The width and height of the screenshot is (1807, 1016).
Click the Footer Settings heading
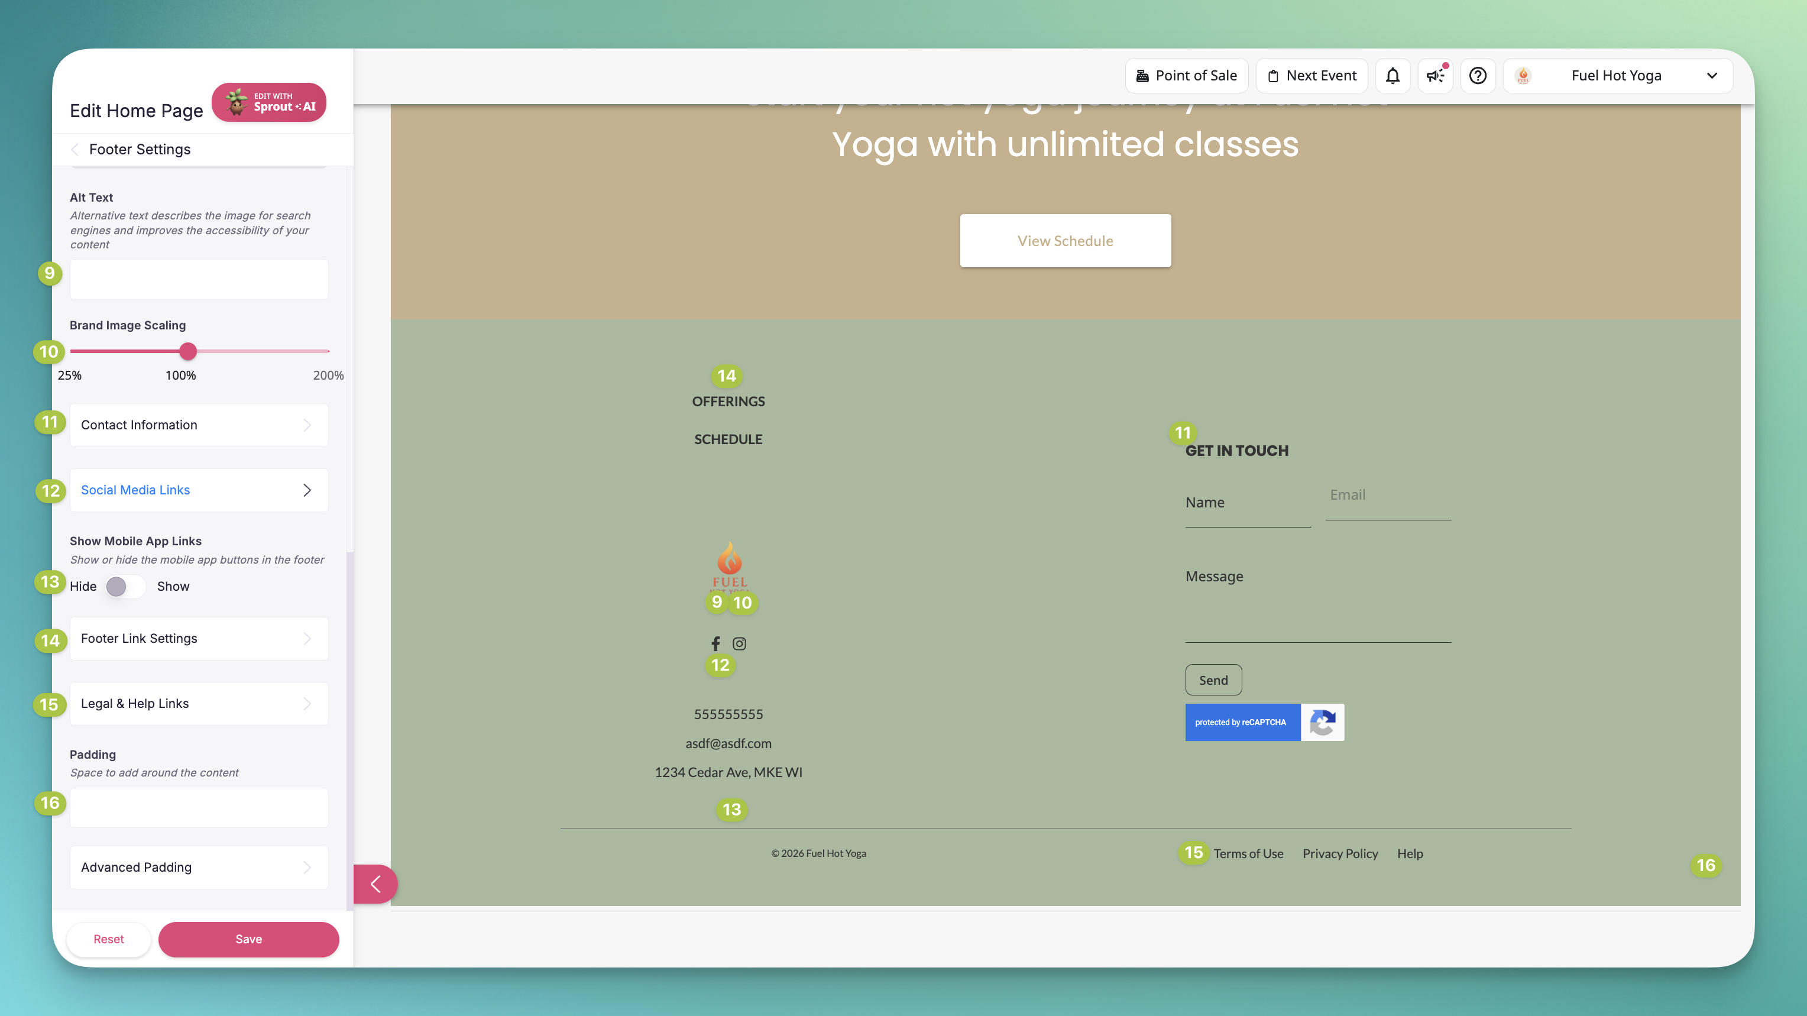pyautogui.click(x=140, y=150)
